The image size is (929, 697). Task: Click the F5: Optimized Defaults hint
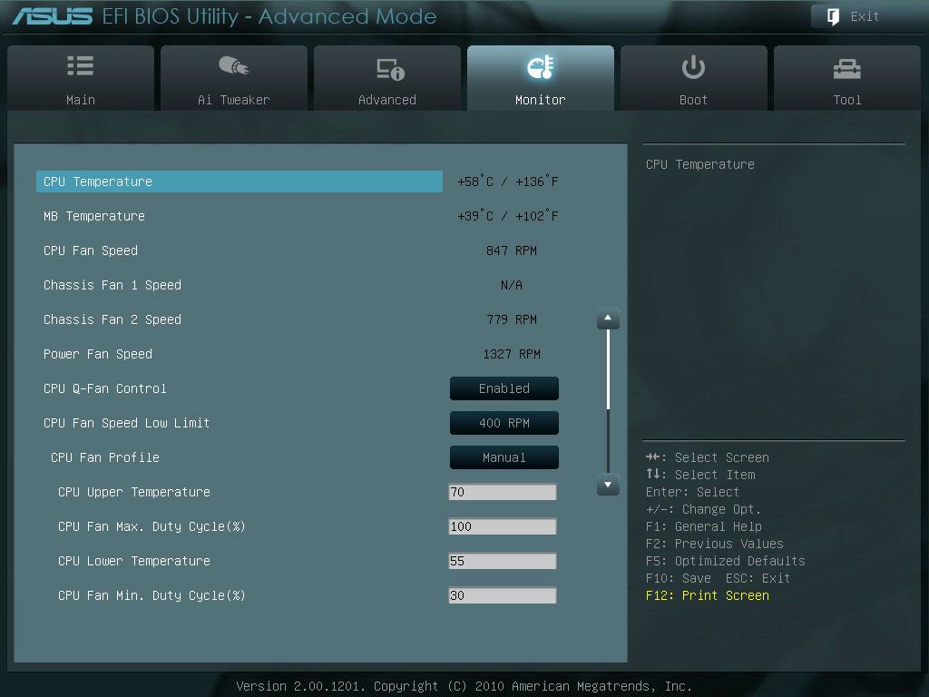click(725, 561)
